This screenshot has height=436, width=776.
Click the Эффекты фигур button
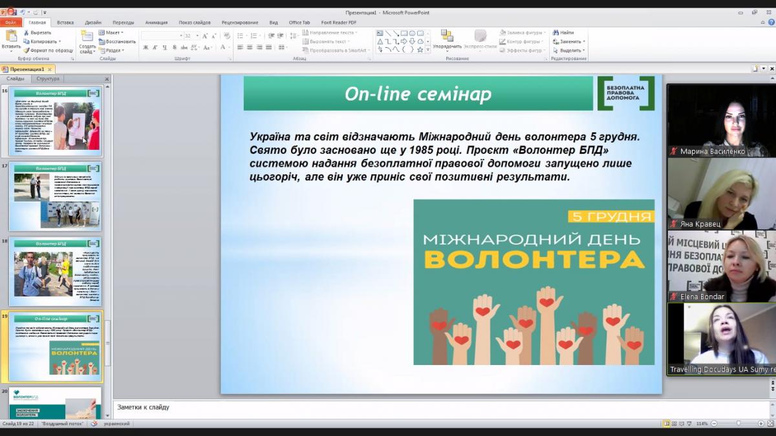(523, 50)
